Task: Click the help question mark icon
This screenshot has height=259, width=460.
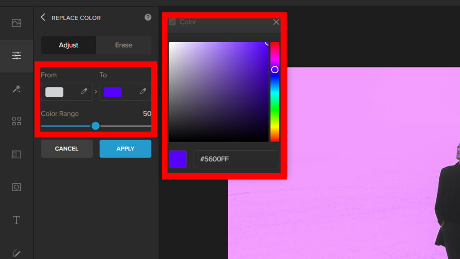Action: coord(148,18)
